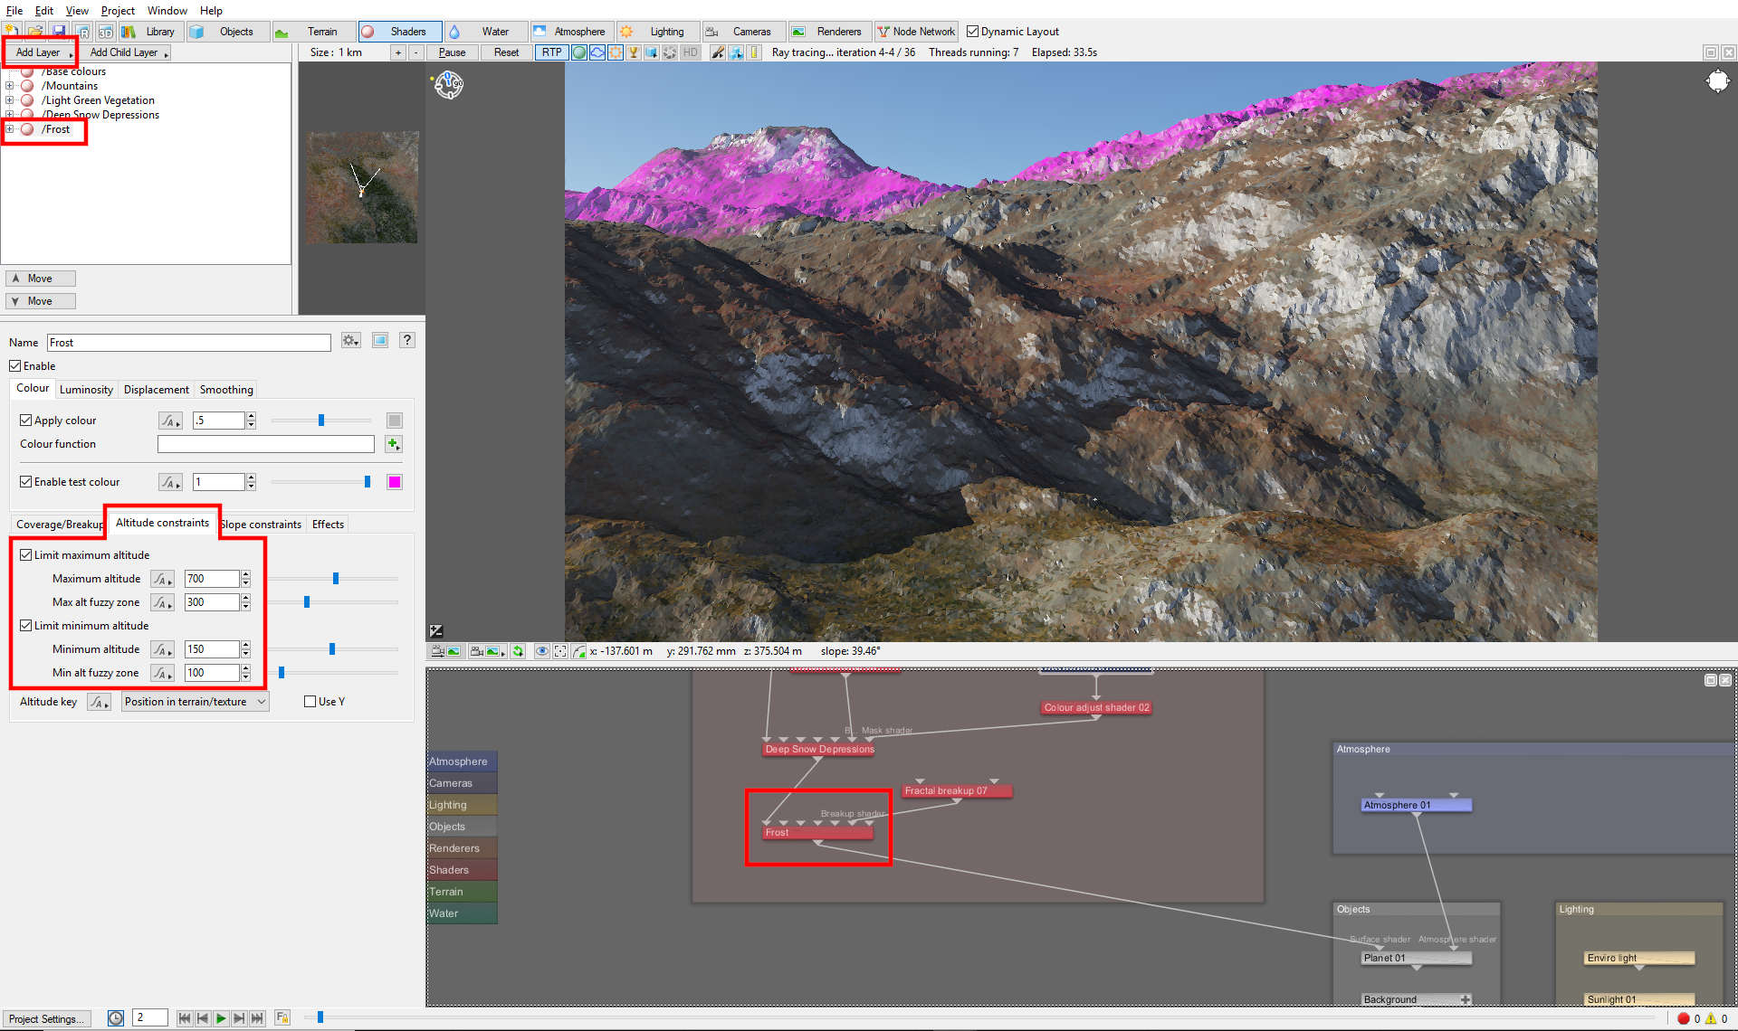Expand the /Frost layer tree node
The image size is (1738, 1031).
point(10,129)
